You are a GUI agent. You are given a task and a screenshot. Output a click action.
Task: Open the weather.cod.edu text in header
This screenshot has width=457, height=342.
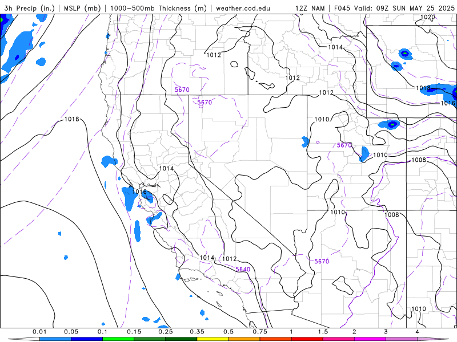tap(243, 9)
